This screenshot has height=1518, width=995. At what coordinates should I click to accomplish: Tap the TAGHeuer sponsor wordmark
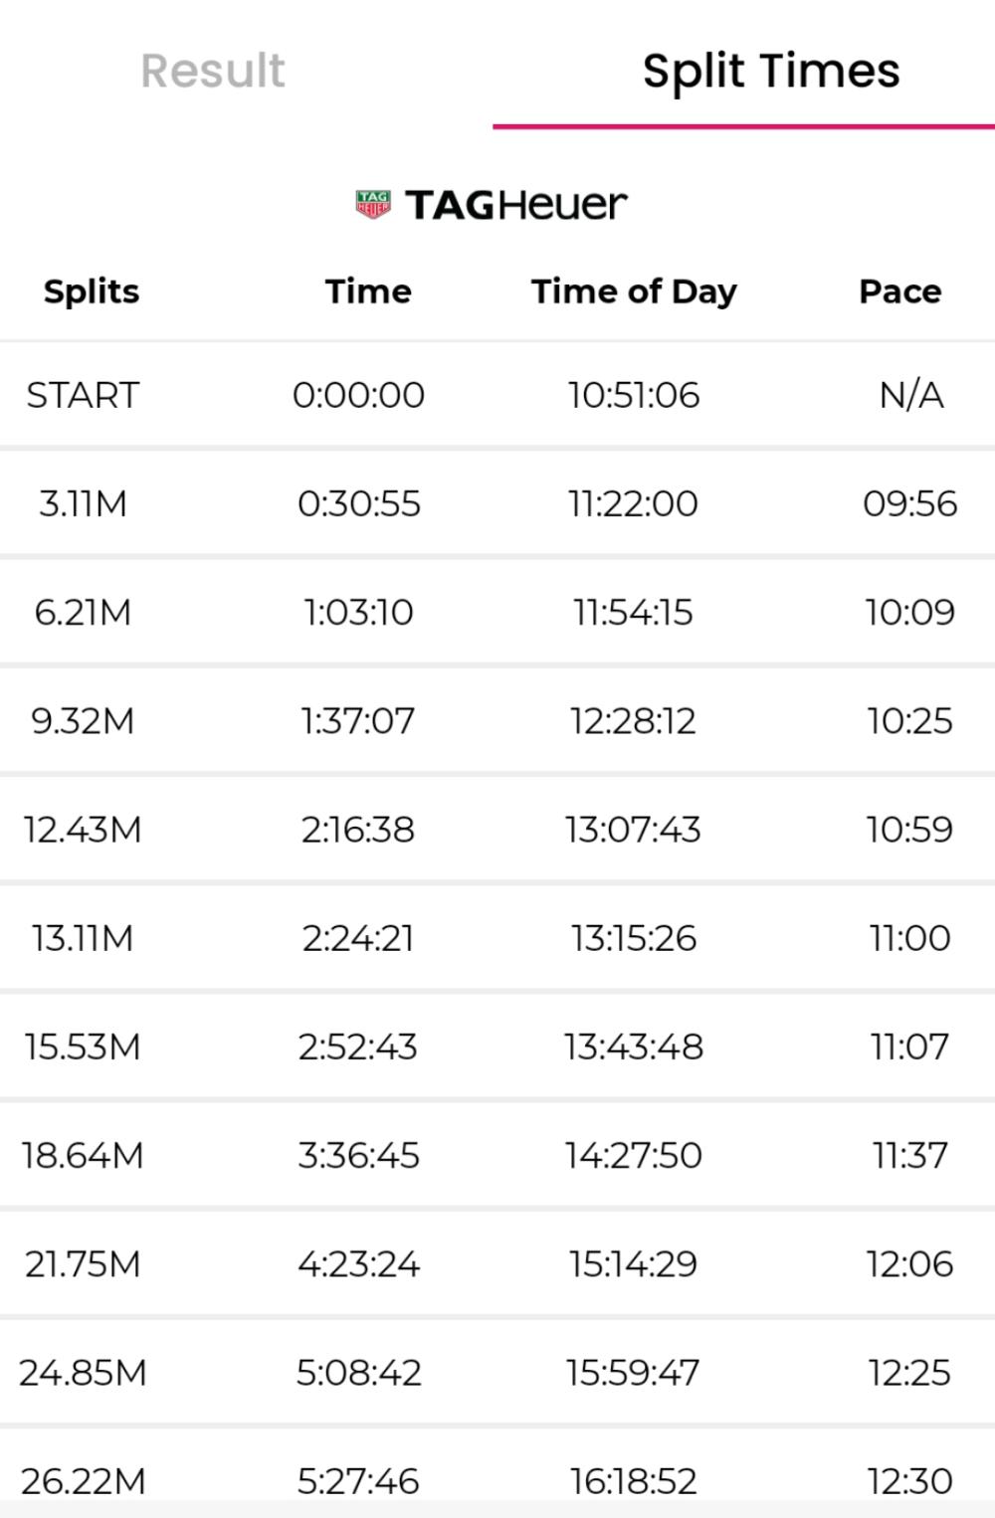tap(516, 205)
